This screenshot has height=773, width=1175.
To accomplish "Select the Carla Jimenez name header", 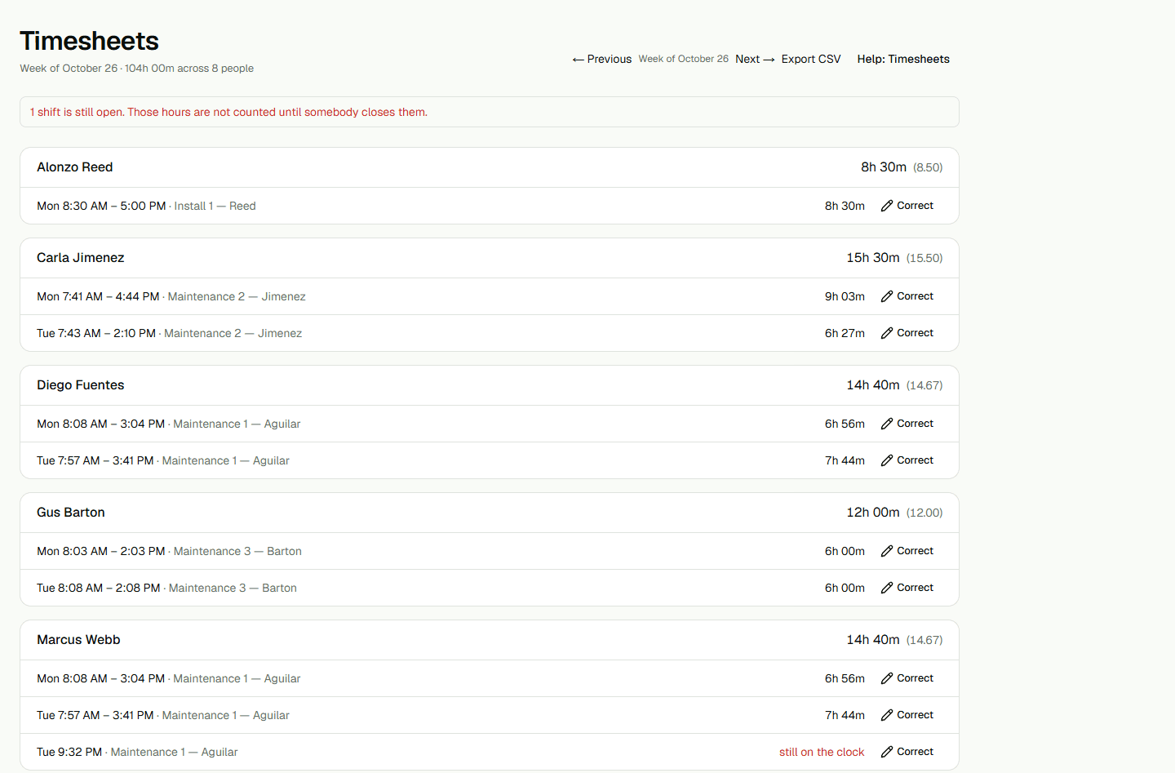I will coord(81,258).
